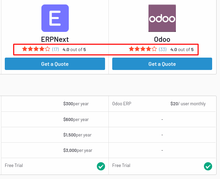Open Odoo's 33 reviews link
The height and width of the screenshot is (179, 220).
click(163, 49)
